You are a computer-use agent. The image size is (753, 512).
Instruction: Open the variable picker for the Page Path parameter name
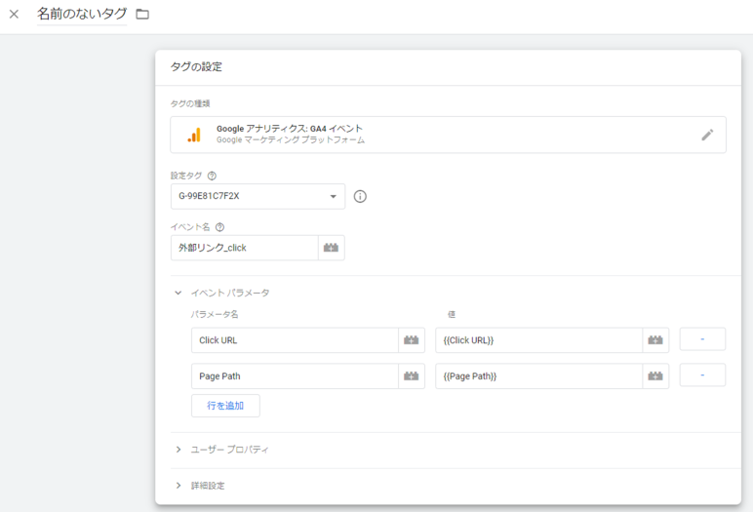click(411, 376)
